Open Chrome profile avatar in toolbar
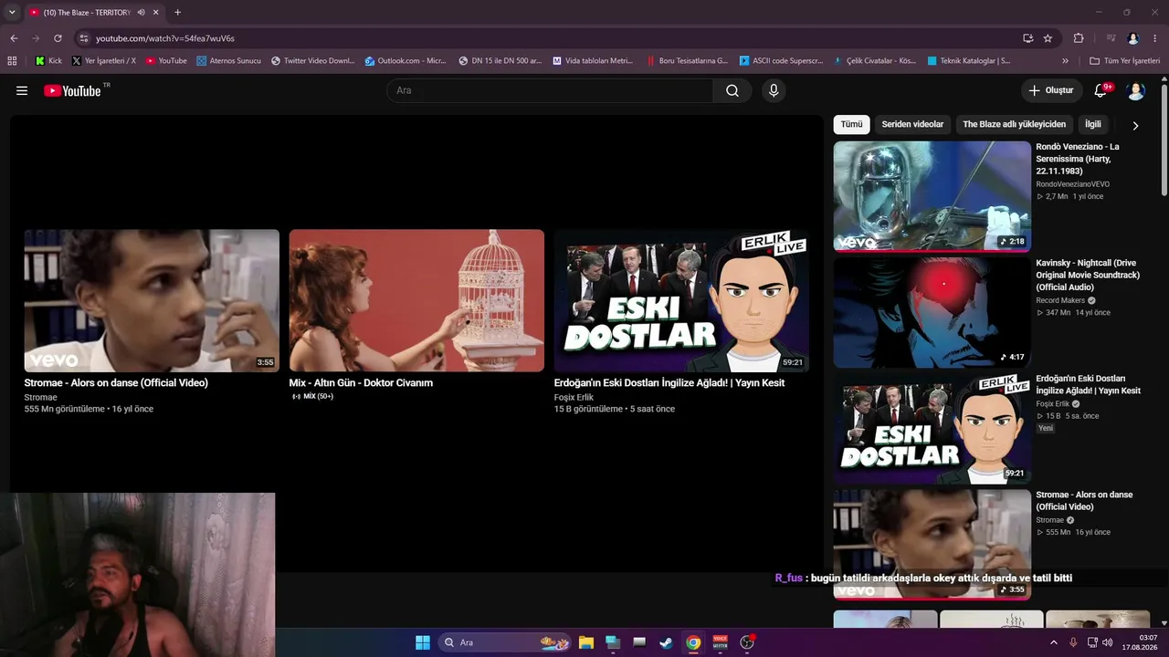This screenshot has height=657, width=1169. point(1133,38)
